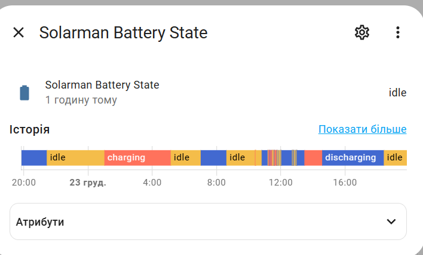This screenshot has width=423, height=255.
Task: Open entity settings via gear icon
Action: [362, 32]
